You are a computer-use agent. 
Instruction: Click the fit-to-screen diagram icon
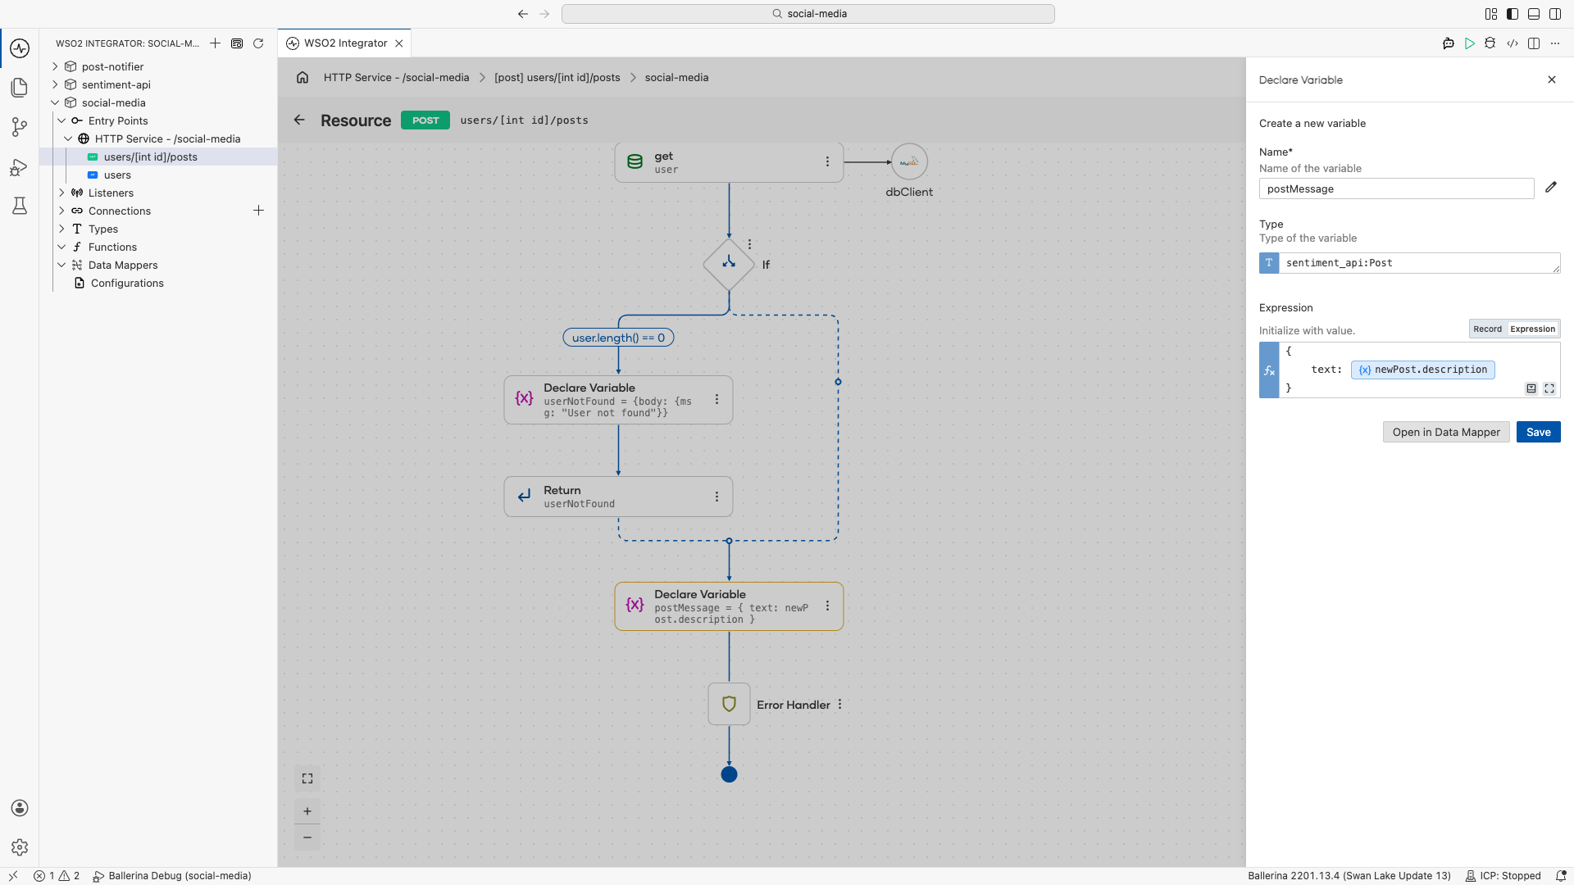click(307, 778)
